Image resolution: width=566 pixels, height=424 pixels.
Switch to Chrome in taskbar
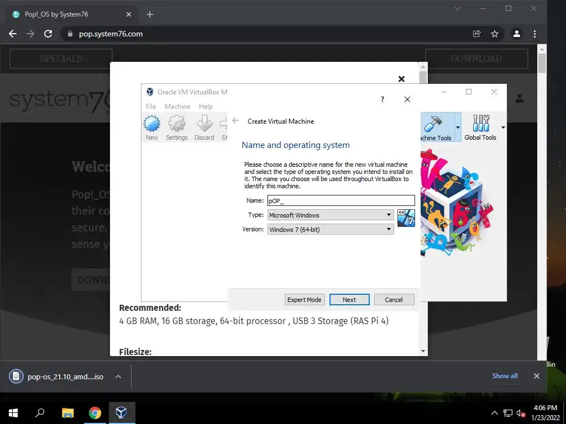[x=95, y=413]
